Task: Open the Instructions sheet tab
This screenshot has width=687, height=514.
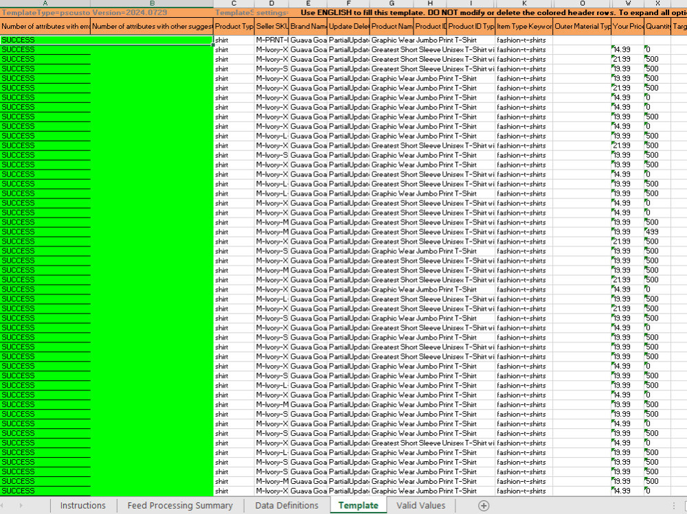Action: [83, 505]
